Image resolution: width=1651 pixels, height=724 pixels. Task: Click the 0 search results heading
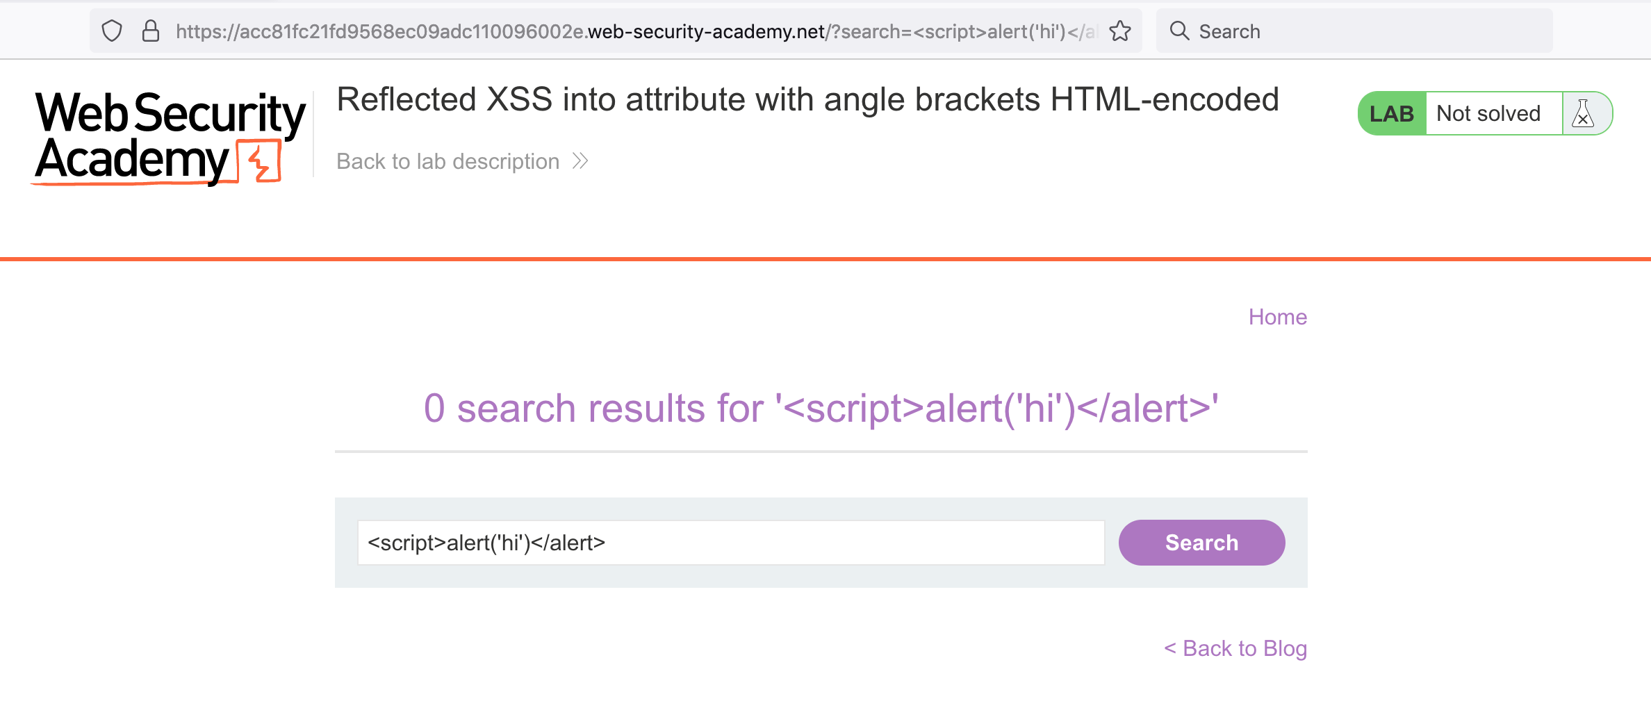[821, 408]
